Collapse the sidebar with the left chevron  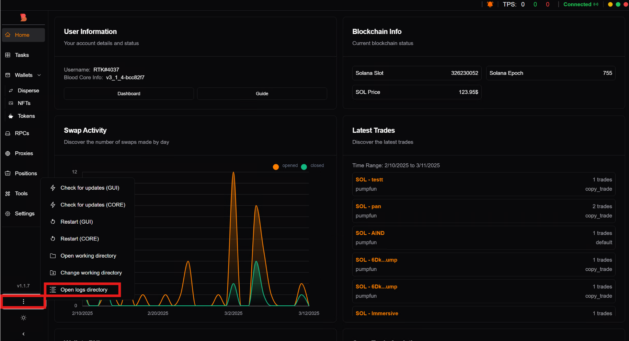23,334
